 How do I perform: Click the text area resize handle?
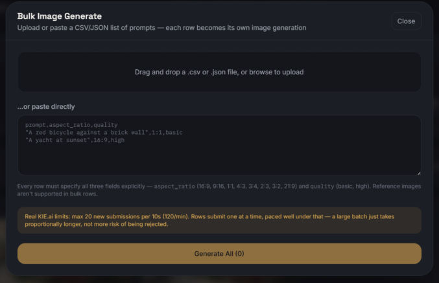click(x=418, y=174)
